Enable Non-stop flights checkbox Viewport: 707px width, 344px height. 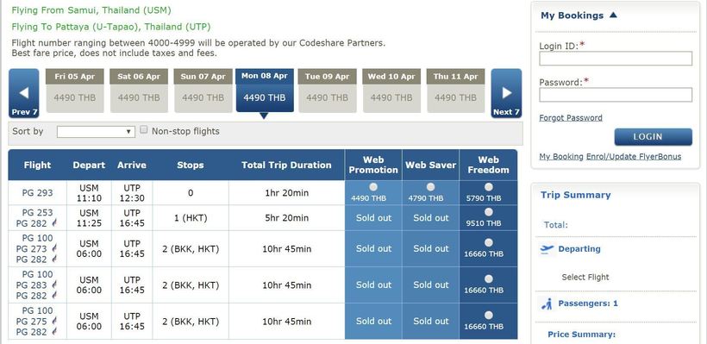[x=144, y=130]
